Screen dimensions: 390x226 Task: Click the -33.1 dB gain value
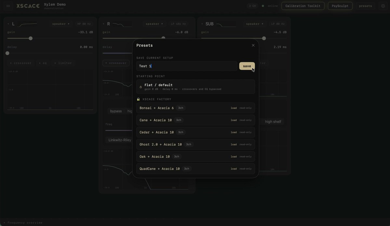(85, 32)
